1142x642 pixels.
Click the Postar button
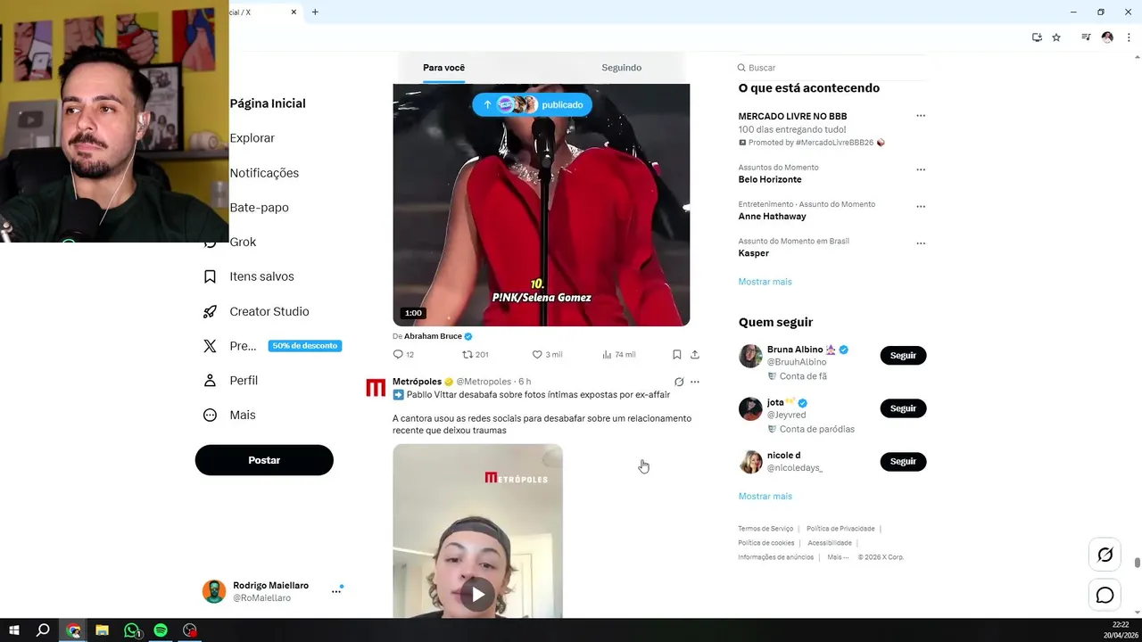click(x=264, y=460)
